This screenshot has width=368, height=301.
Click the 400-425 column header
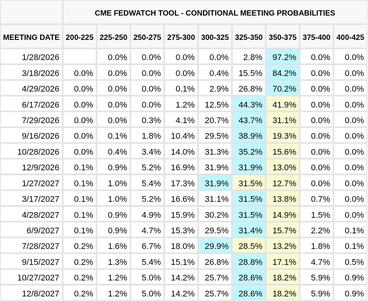[x=350, y=37]
